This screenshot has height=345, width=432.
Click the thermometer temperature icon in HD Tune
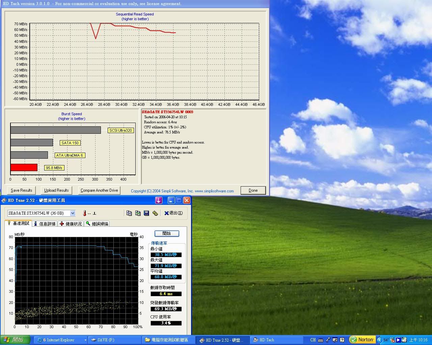(x=84, y=213)
